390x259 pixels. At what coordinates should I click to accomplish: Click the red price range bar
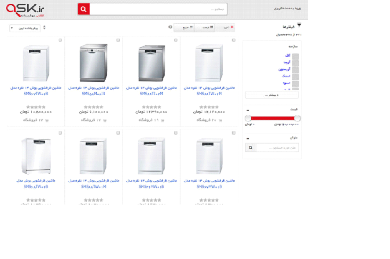(x=272, y=118)
